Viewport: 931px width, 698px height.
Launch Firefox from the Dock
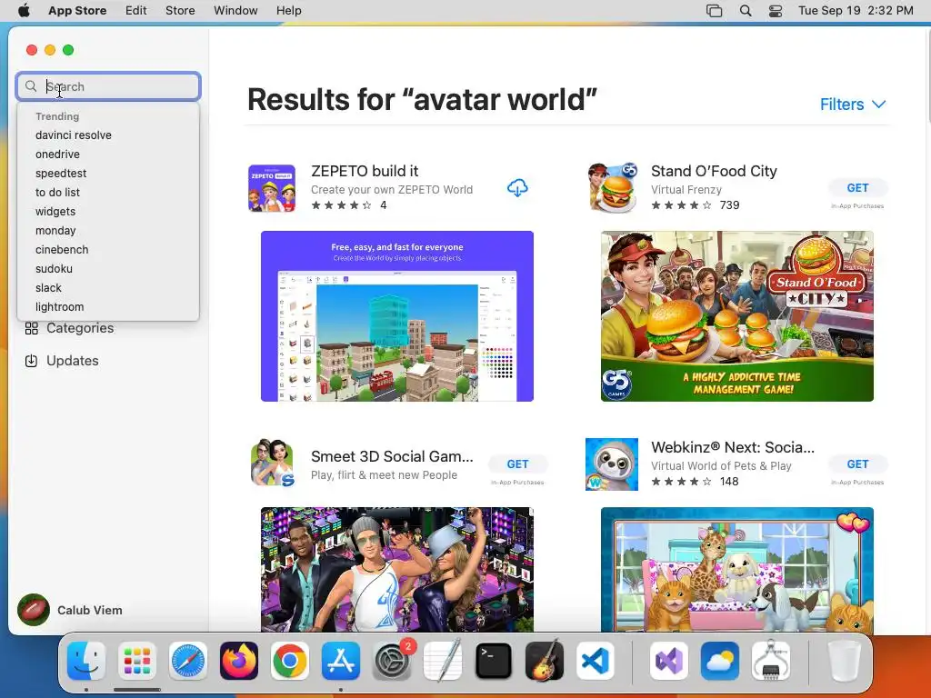tap(239, 661)
